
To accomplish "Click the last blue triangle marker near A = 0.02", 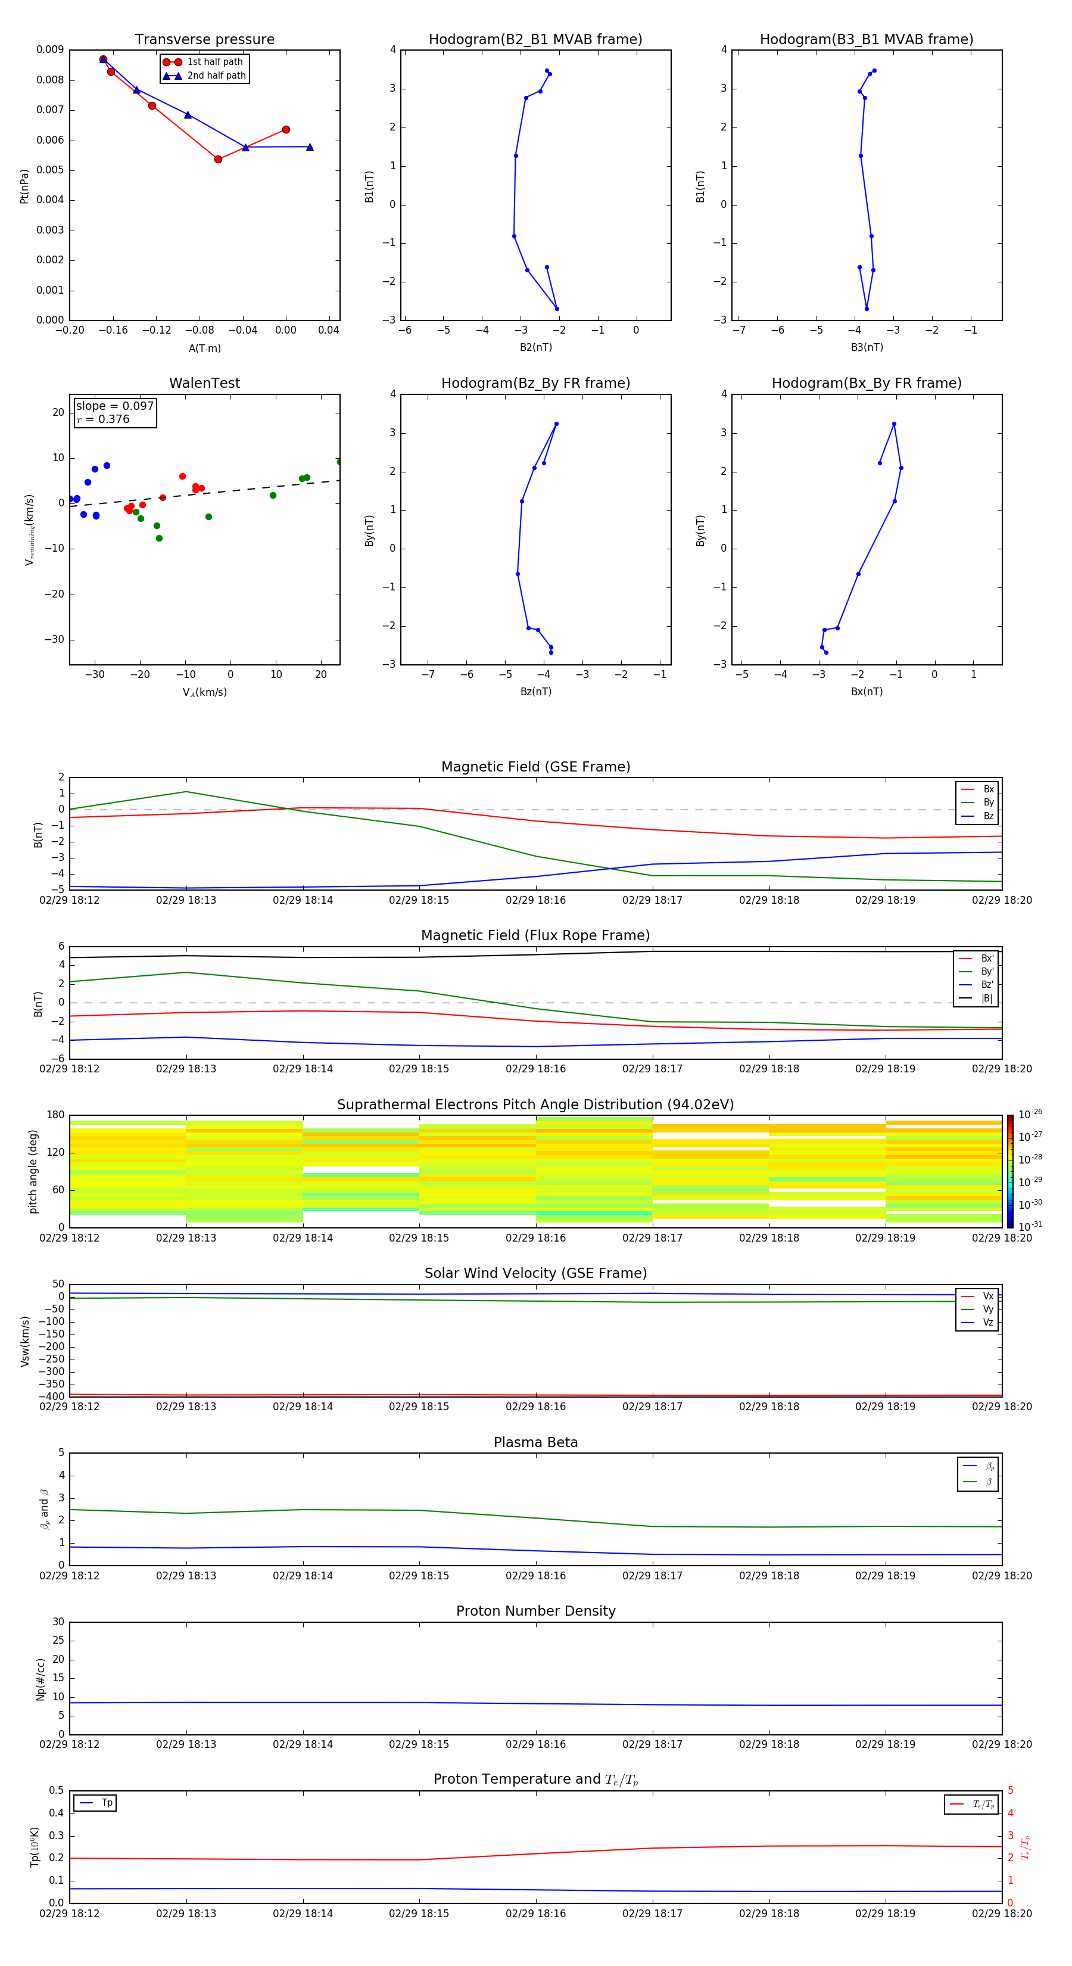I will coord(310,147).
